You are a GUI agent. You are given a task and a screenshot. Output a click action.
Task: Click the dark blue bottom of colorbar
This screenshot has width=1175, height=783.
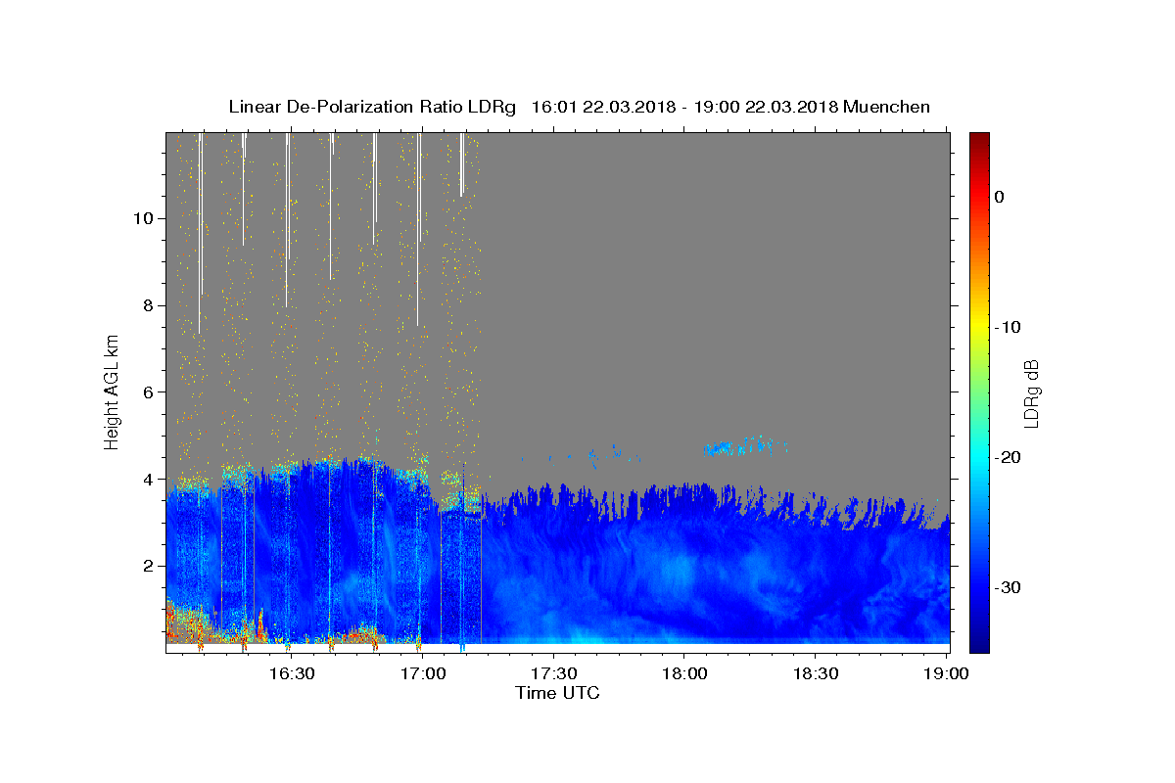[x=979, y=641]
